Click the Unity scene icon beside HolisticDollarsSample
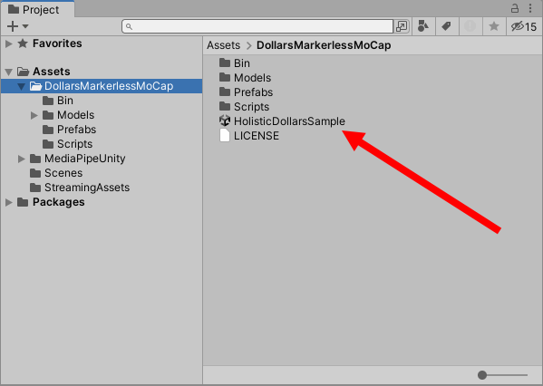The width and height of the screenshot is (543, 386). tap(225, 121)
